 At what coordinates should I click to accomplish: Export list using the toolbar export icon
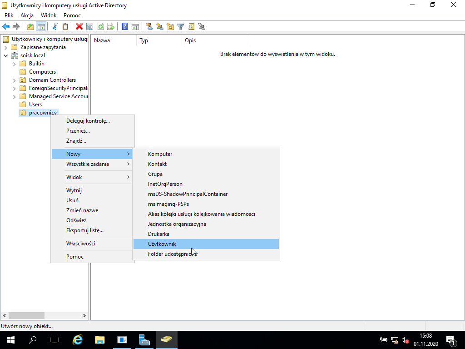pos(111,26)
